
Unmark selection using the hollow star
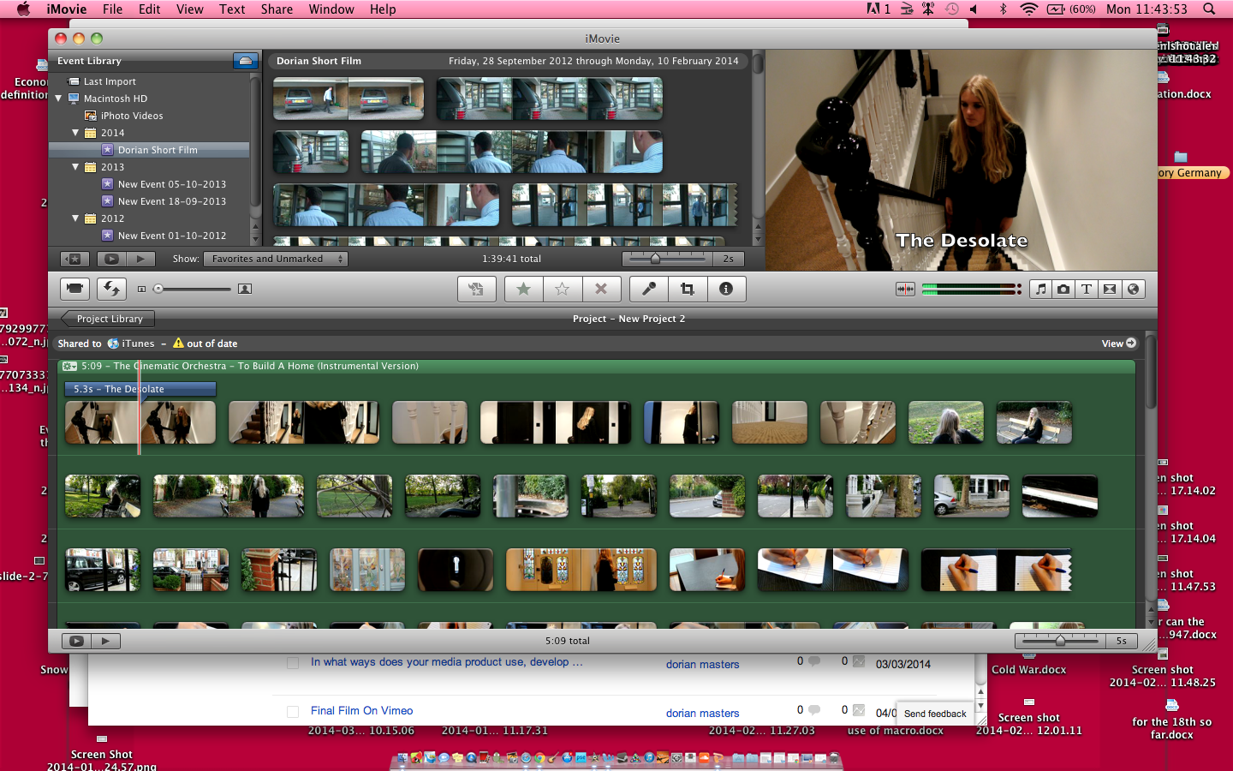click(562, 289)
